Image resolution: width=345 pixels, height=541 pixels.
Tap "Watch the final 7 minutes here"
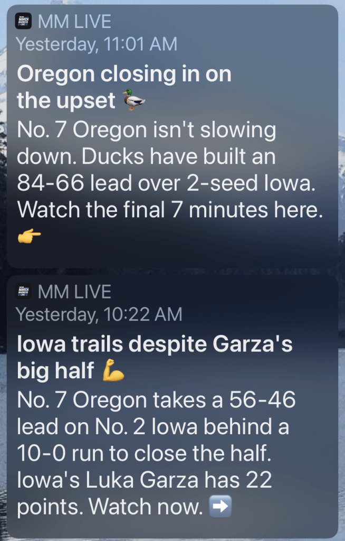coord(169,210)
